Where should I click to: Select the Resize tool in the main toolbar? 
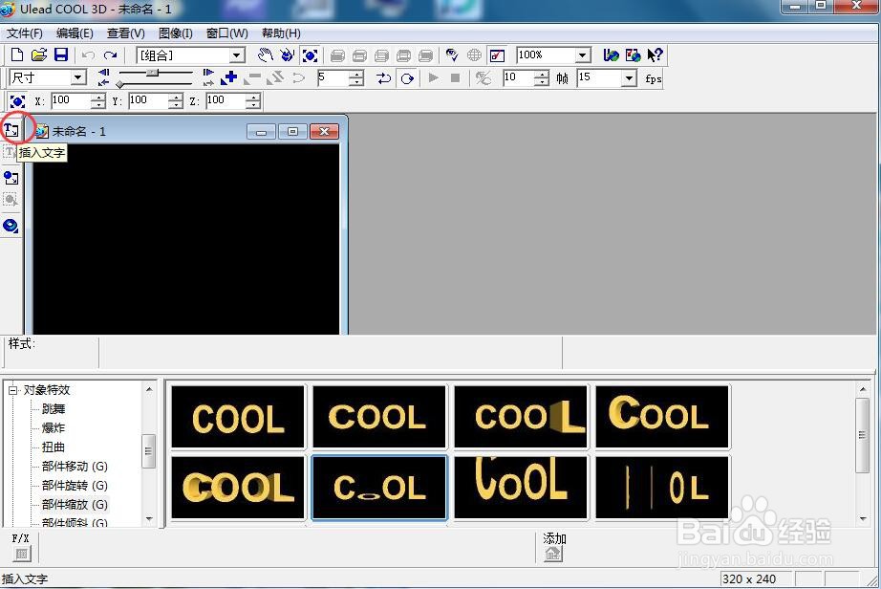coord(310,55)
